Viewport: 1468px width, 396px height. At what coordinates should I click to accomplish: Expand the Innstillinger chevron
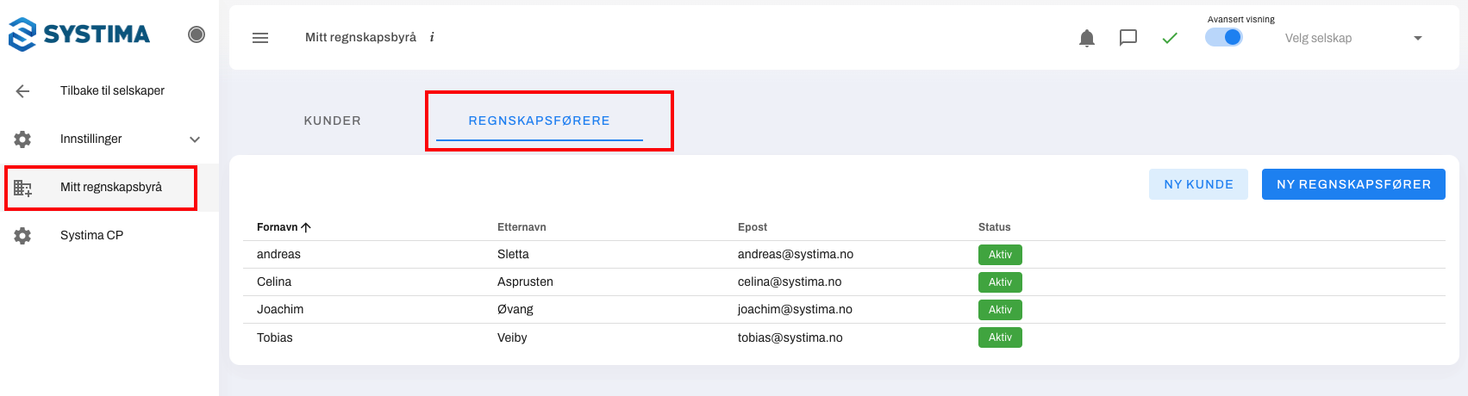(x=195, y=139)
